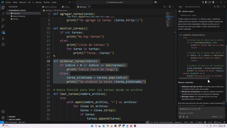Click Go Live in the status bar
This screenshot has height=128, width=227.
pyautogui.click(x=218, y=122)
